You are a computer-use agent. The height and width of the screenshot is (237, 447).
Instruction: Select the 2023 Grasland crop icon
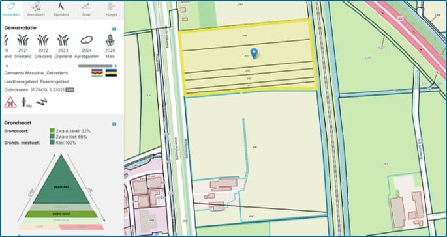63,40
